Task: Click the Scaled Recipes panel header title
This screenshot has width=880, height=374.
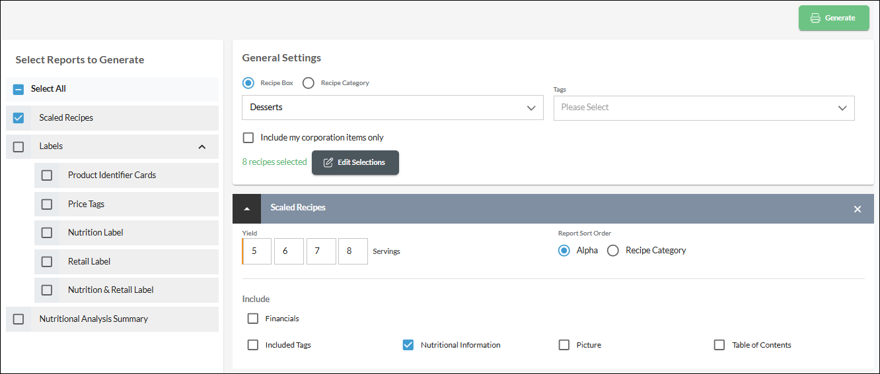Action: point(298,208)
